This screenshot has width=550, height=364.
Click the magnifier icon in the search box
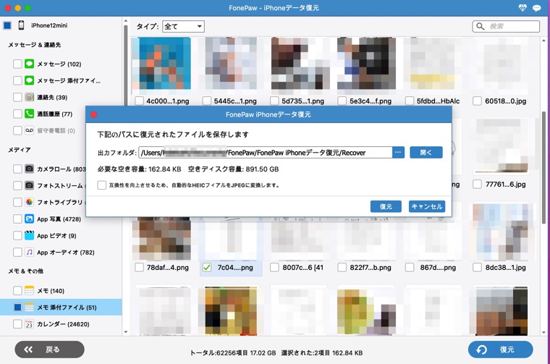pos(481,26)
